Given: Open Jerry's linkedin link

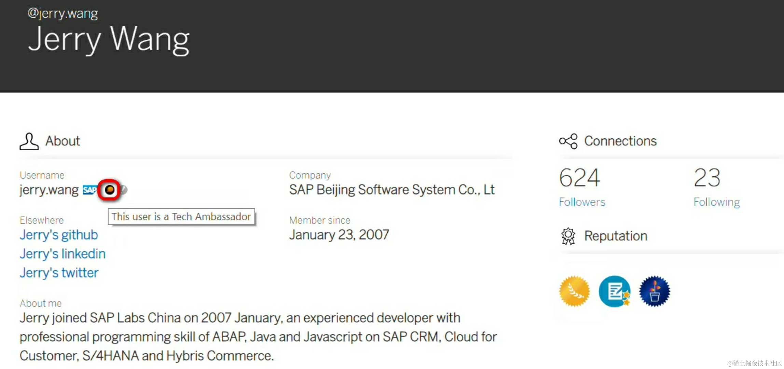Looking at the screenshot, I should coord(63,254).
